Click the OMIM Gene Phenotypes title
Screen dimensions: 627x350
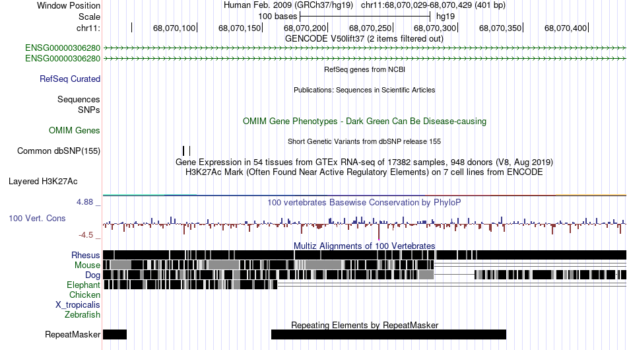[x=364, y=122]
